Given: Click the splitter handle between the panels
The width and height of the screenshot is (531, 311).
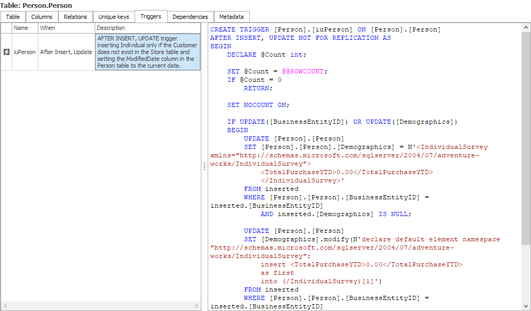Looking at the screenshot, I should pos(204,166).
